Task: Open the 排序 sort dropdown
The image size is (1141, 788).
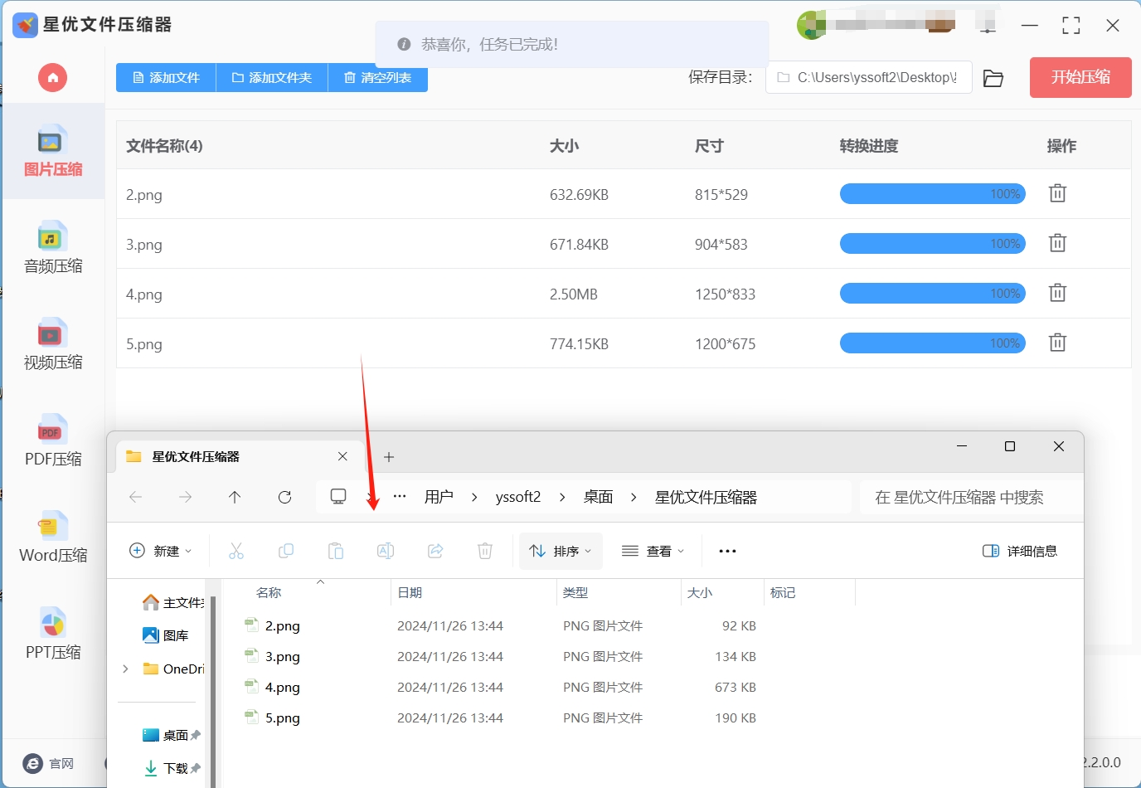Action: (x=561, y=551)
